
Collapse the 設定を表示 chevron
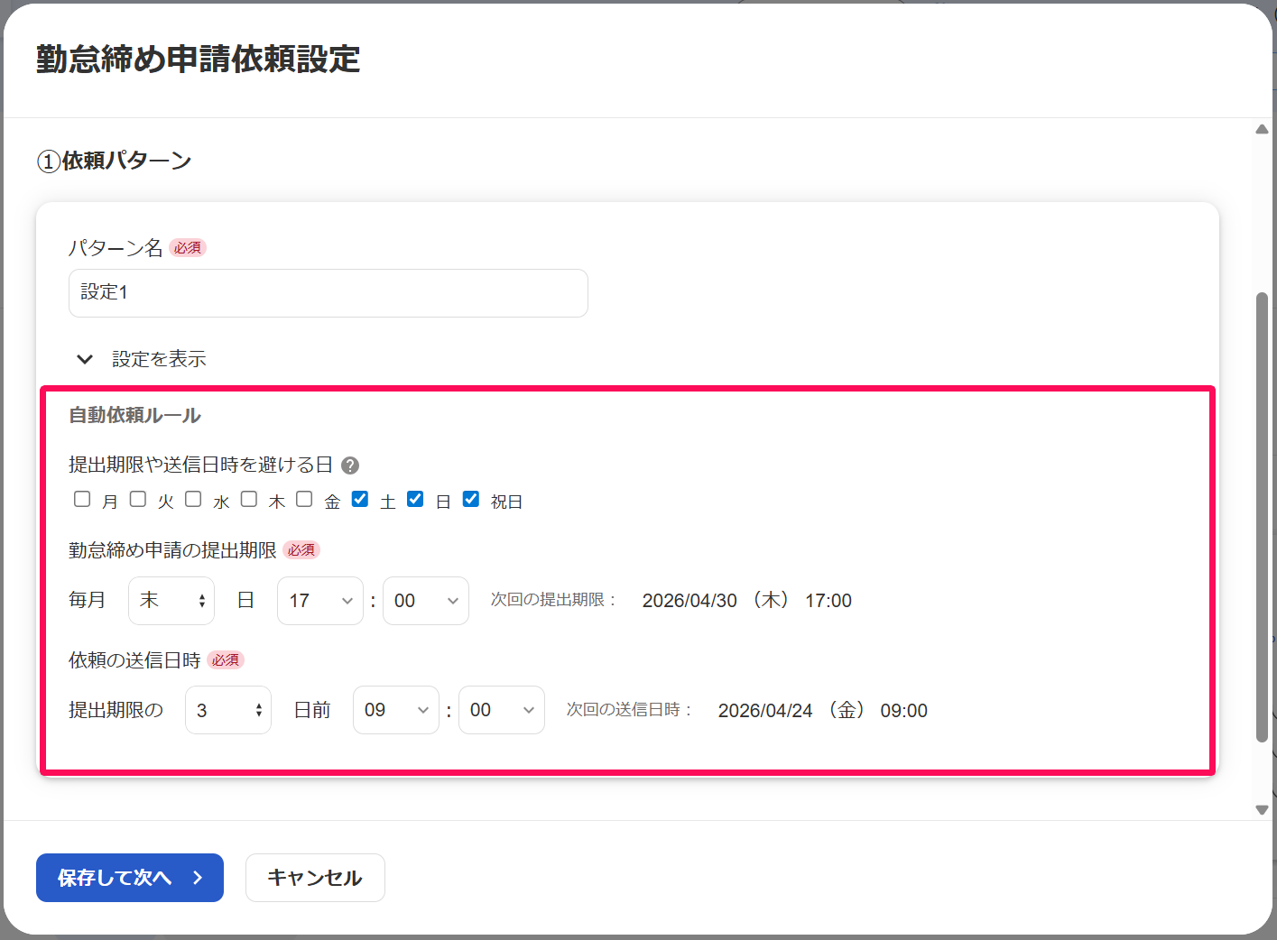tap(85, 359)
